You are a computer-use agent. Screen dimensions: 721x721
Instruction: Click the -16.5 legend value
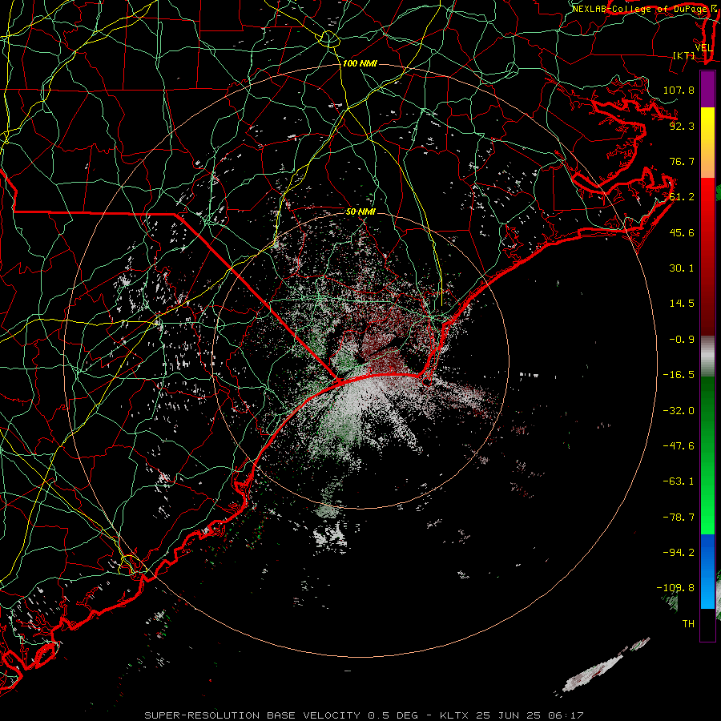tap(679, 375)
